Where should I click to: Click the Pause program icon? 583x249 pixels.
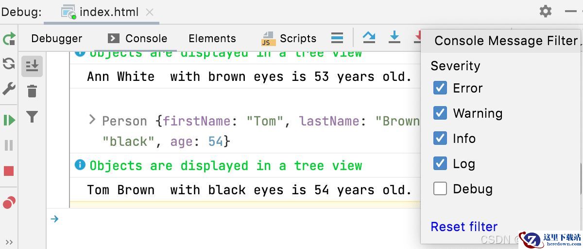9,145
